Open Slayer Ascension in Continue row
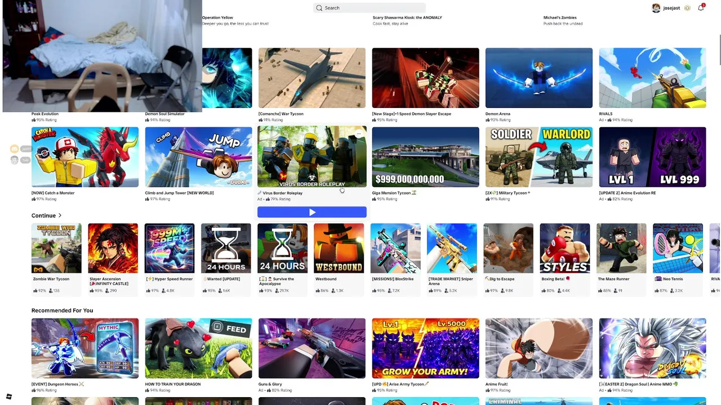The width and height of the screenshot is (721, 405). point(113,249)
